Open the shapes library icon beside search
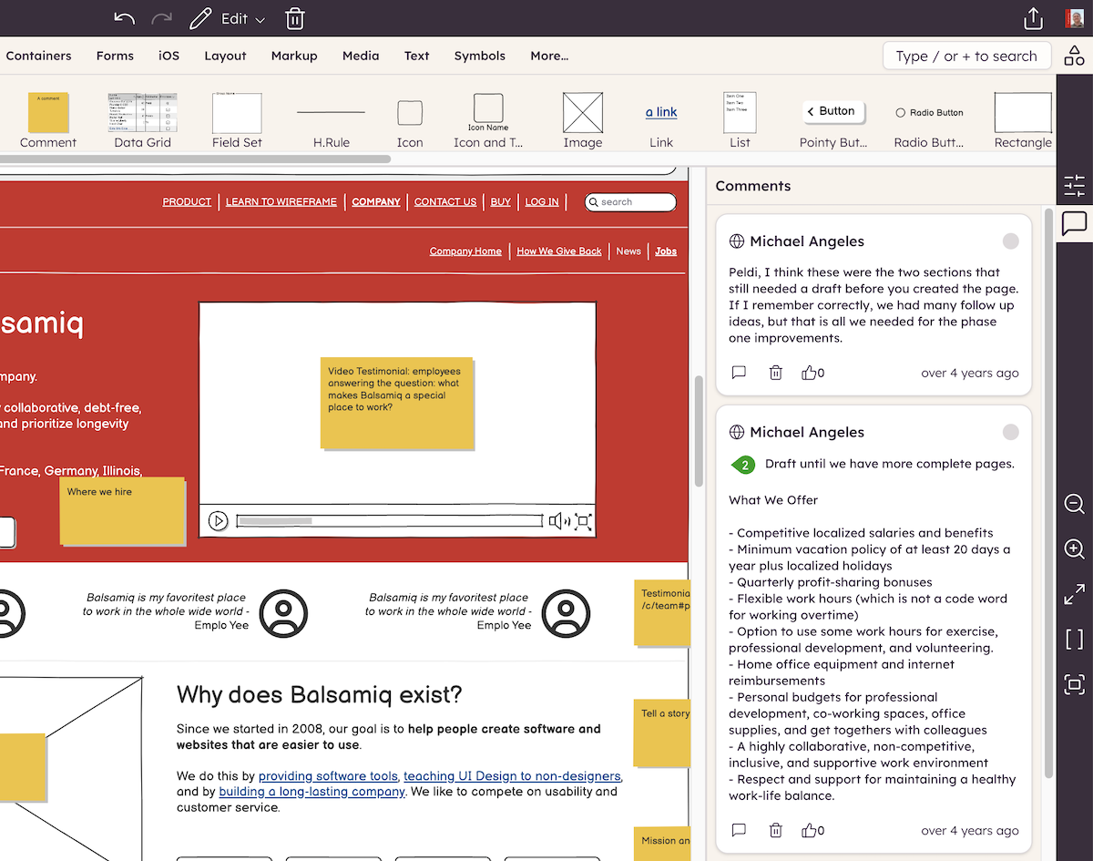Viewport: 1093px width, 861px height. coord(1074,56)
